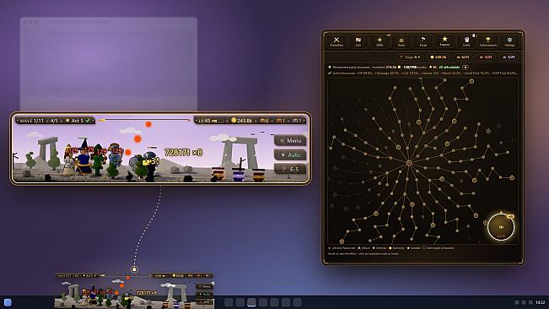This screenshot has height=309, width=549.
Task: Click the bottom-left ringed node in legacy tree
Action: 342,241
